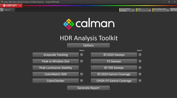Viewport: 177px width, 98px height.
Task: Click the Calman logo in the title bar
Action: 2,2
